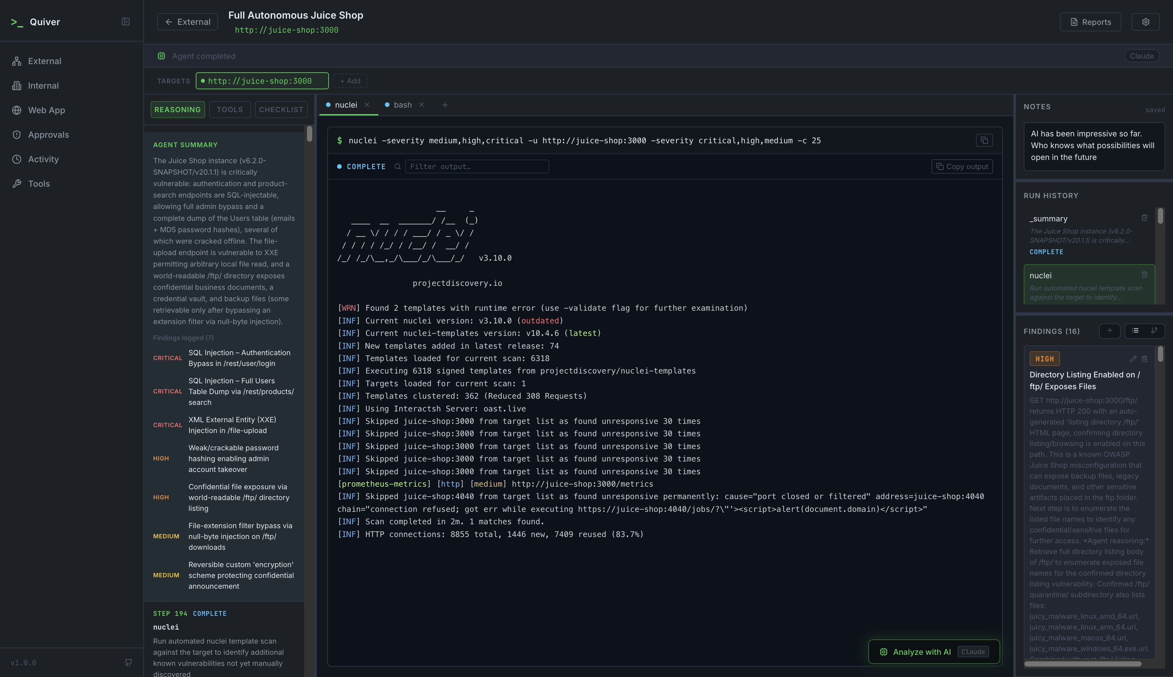1173x677 pixels.
Task: Click the Quiver logo prompt icon
Action: coord(17,22)
